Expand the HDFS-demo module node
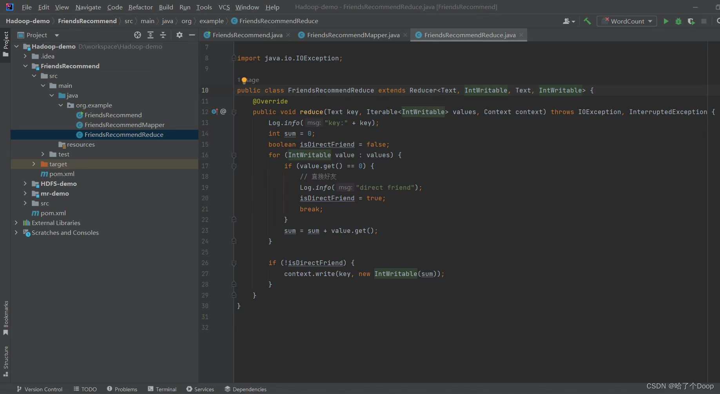Screen dimensions: 720x394 point(25,183)
